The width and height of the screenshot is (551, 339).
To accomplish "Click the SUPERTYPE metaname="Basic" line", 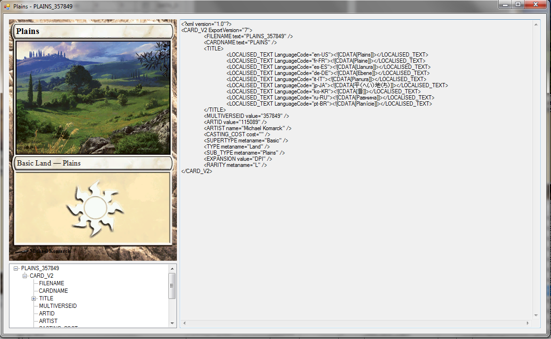I will click(246, 141).
